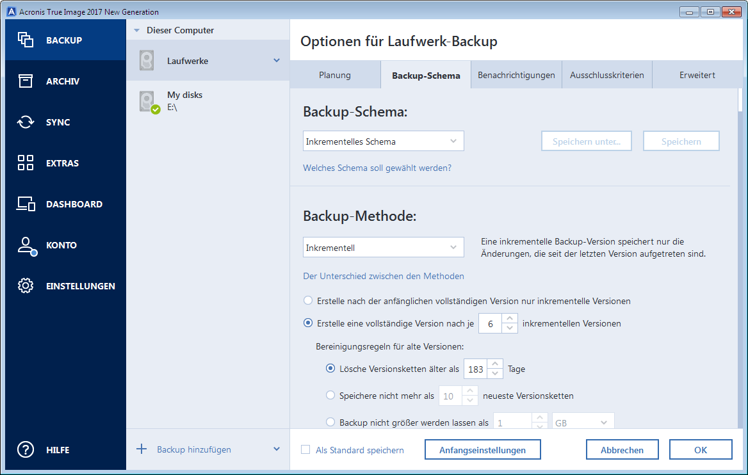This screenshot has width=748, height=475.
Task: Select the EINSTELLUNGEN sidebar label
Action: click(81, 286)
